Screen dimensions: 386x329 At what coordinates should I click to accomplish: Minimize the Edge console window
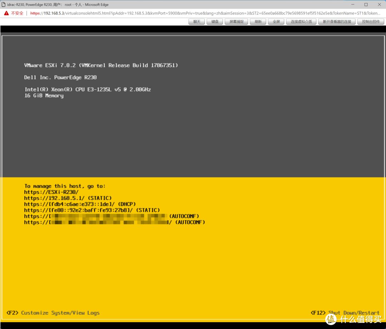point(352,4)
